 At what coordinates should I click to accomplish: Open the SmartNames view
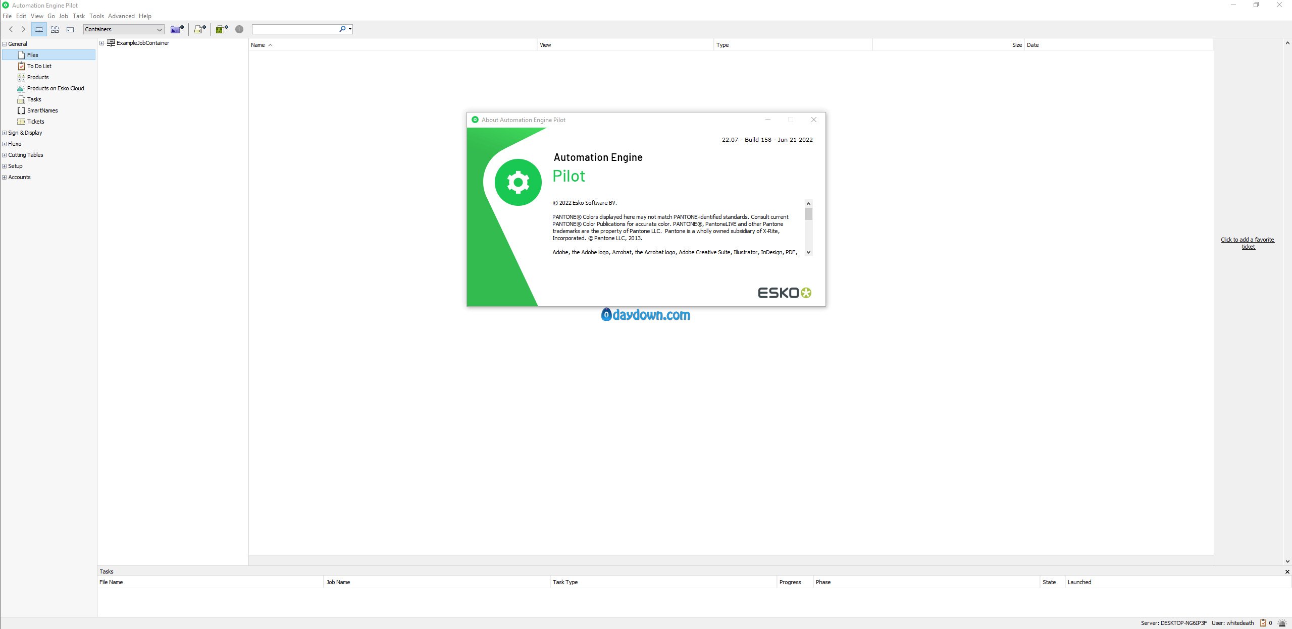tap(42, 110)
